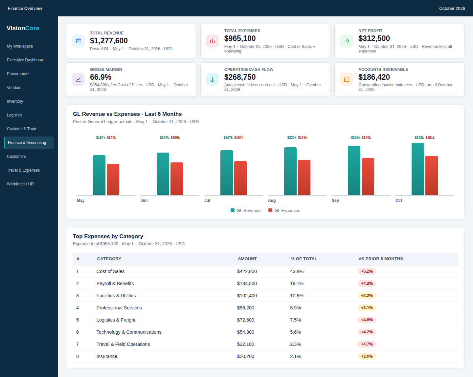Navigate to Vendors
Viewport: 473px width, 377px height.
point(29,88)
